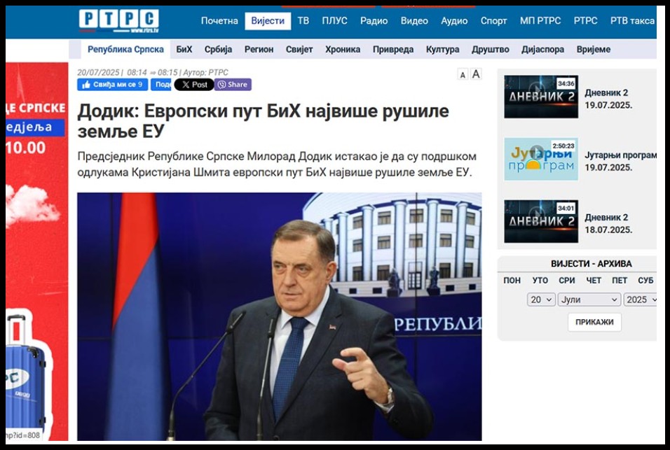670x450 pixels.
Task: Go to the Република Српска section
Action: (x=125, y=50)
